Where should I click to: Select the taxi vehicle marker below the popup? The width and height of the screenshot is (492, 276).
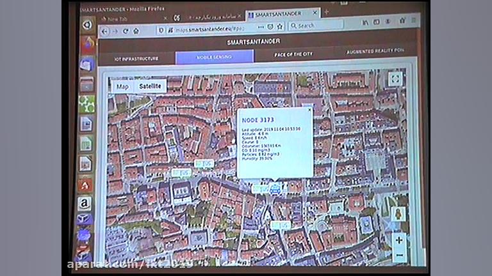[275, 189]
